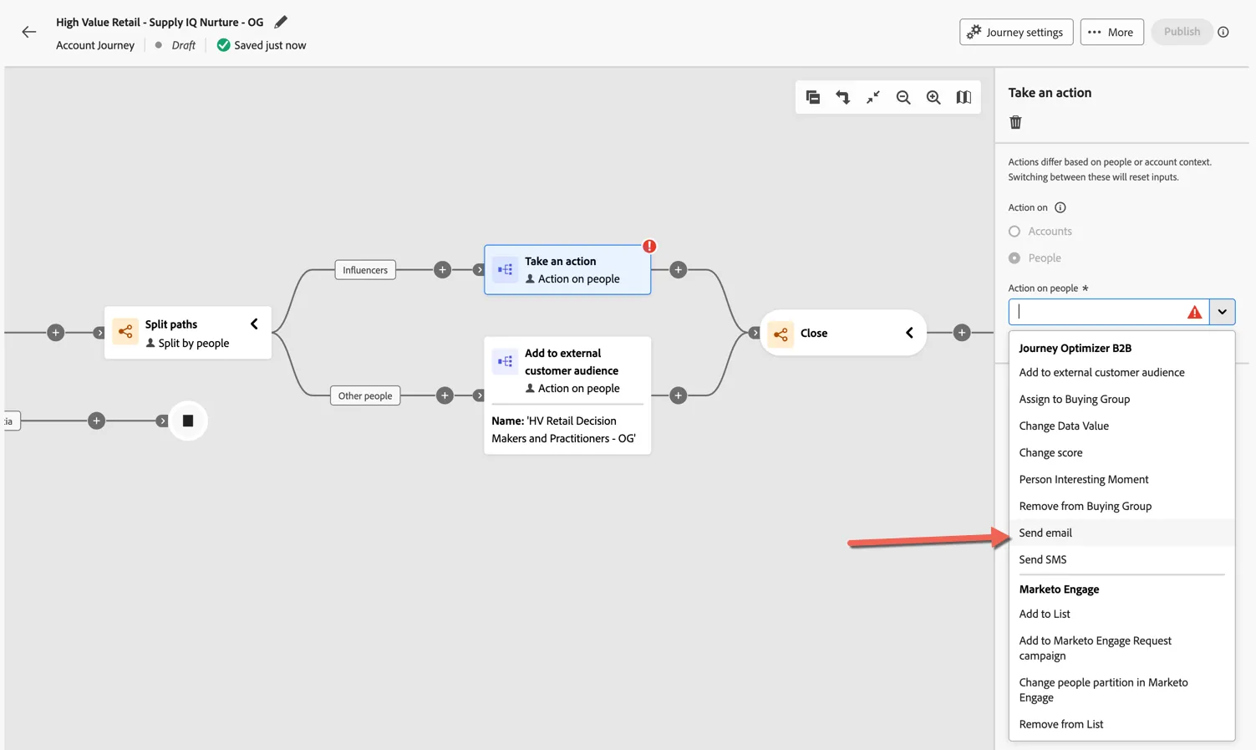
Task: Toggle the canvas minimap icon
Action: [964, 97]
